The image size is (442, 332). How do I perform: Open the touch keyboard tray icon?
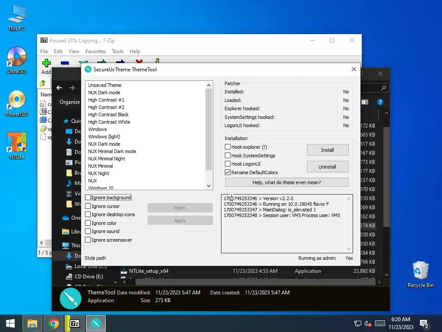(380, 323)
